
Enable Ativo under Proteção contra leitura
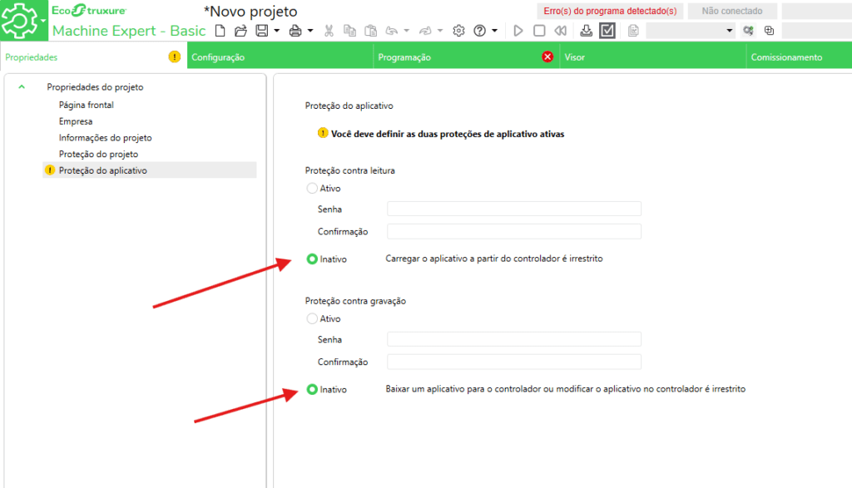(312, 189)
